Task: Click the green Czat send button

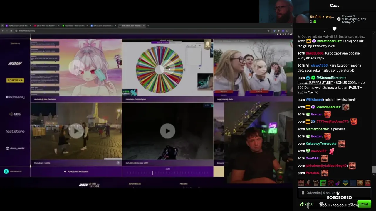Action: 364,204
